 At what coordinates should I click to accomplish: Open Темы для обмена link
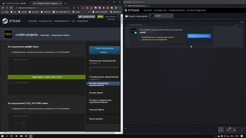point(96,110)
